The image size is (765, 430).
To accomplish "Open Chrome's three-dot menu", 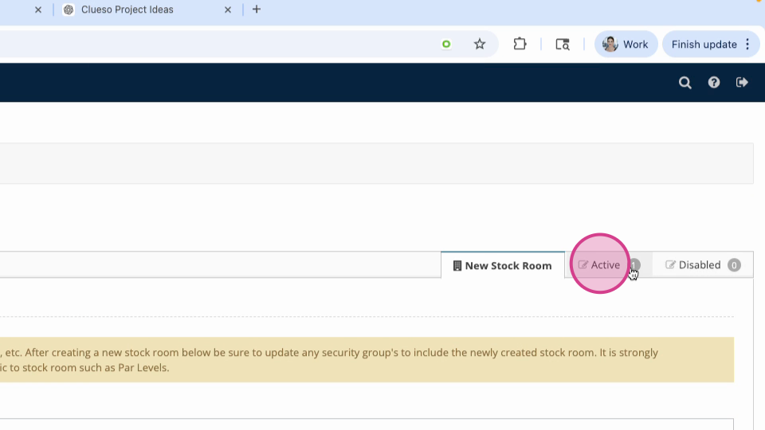I will tap(747, 45).
